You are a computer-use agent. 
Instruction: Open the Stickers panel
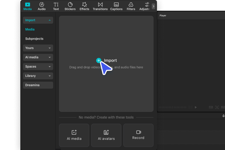pos(70,6)
